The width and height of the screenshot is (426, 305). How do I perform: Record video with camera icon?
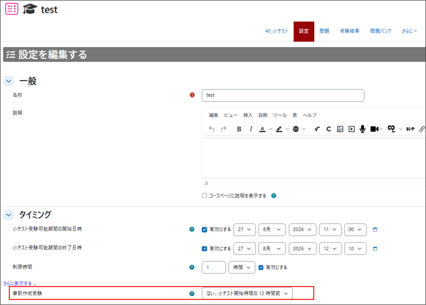375,129
